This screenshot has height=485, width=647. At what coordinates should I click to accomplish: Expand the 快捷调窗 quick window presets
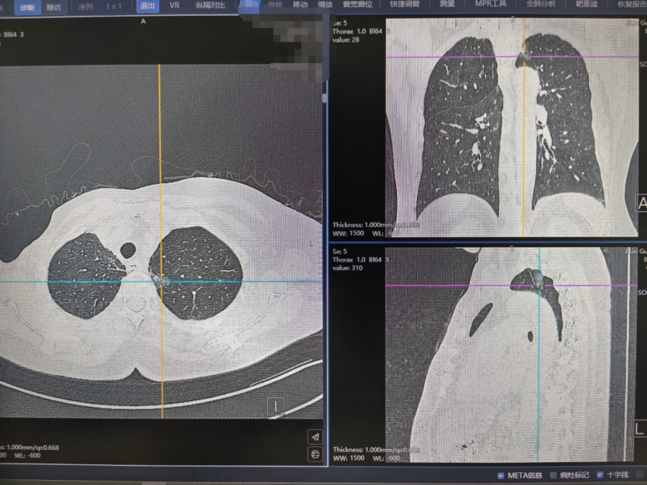(x=404, y=4)
